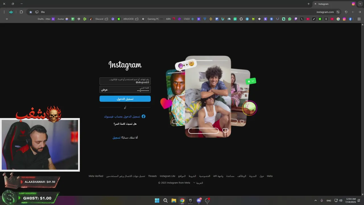Click the ENG language indicator in taskbar
Screen dimensions: 364x205
pyautogui.click(x=329, y=200)
